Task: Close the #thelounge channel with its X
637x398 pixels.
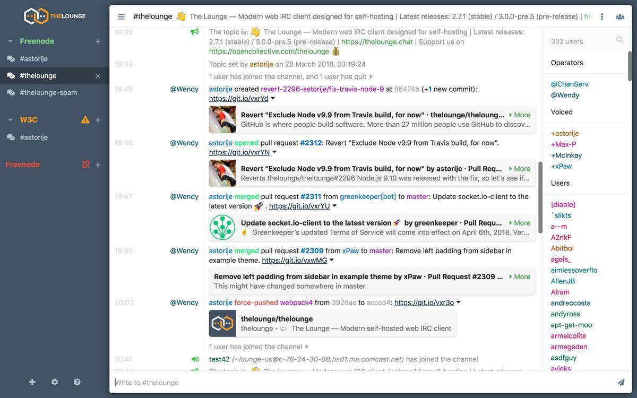Action: (98, 76)
